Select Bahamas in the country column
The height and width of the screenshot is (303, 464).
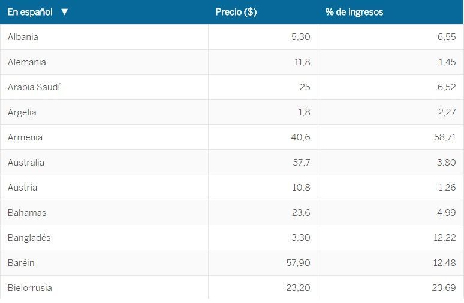coord(26,213)
